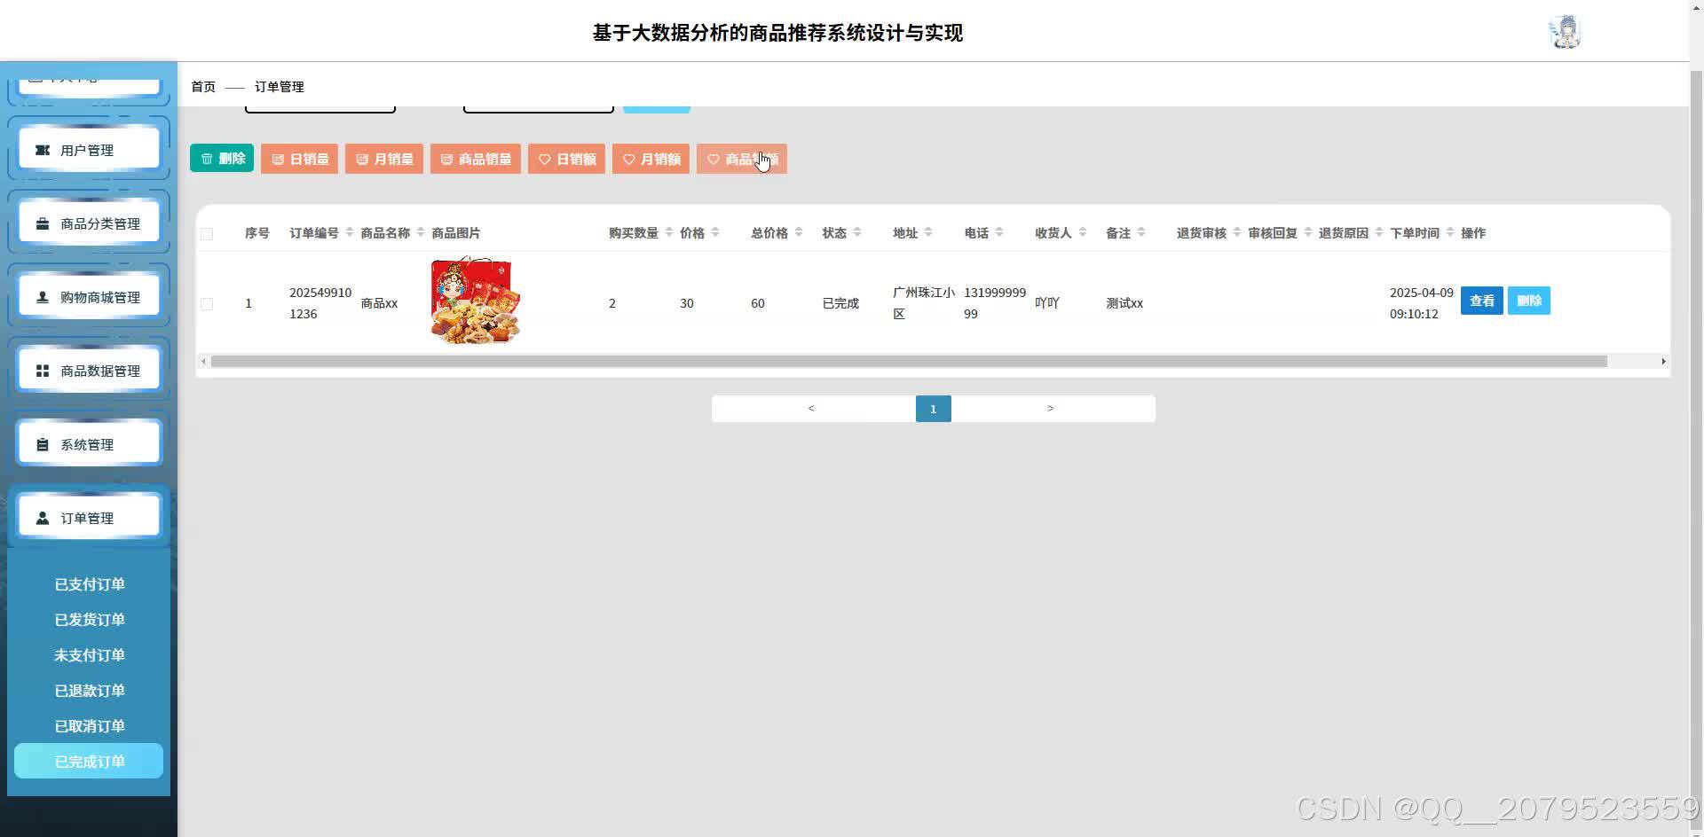Sort by 总价格 column arrows
The width and height of the screenshot is (1704, 837).
(x=799, y=232)
